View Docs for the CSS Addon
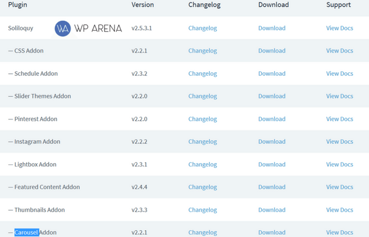Image resolution: width=369 pixels, height=237 pixels. point(339,51)
